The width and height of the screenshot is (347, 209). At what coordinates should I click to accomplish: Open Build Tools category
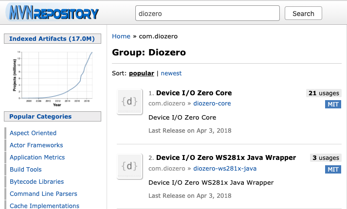pos(26,170)
